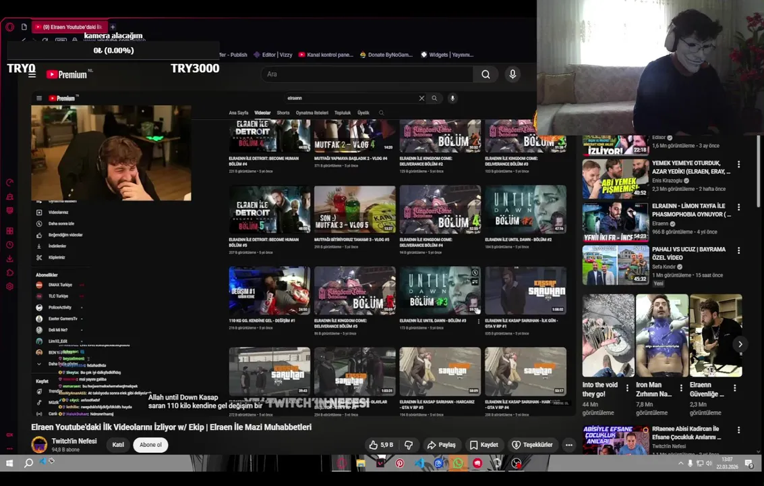Open YEMEK YEMEYE OTURDUK video thumbnail

616,179
